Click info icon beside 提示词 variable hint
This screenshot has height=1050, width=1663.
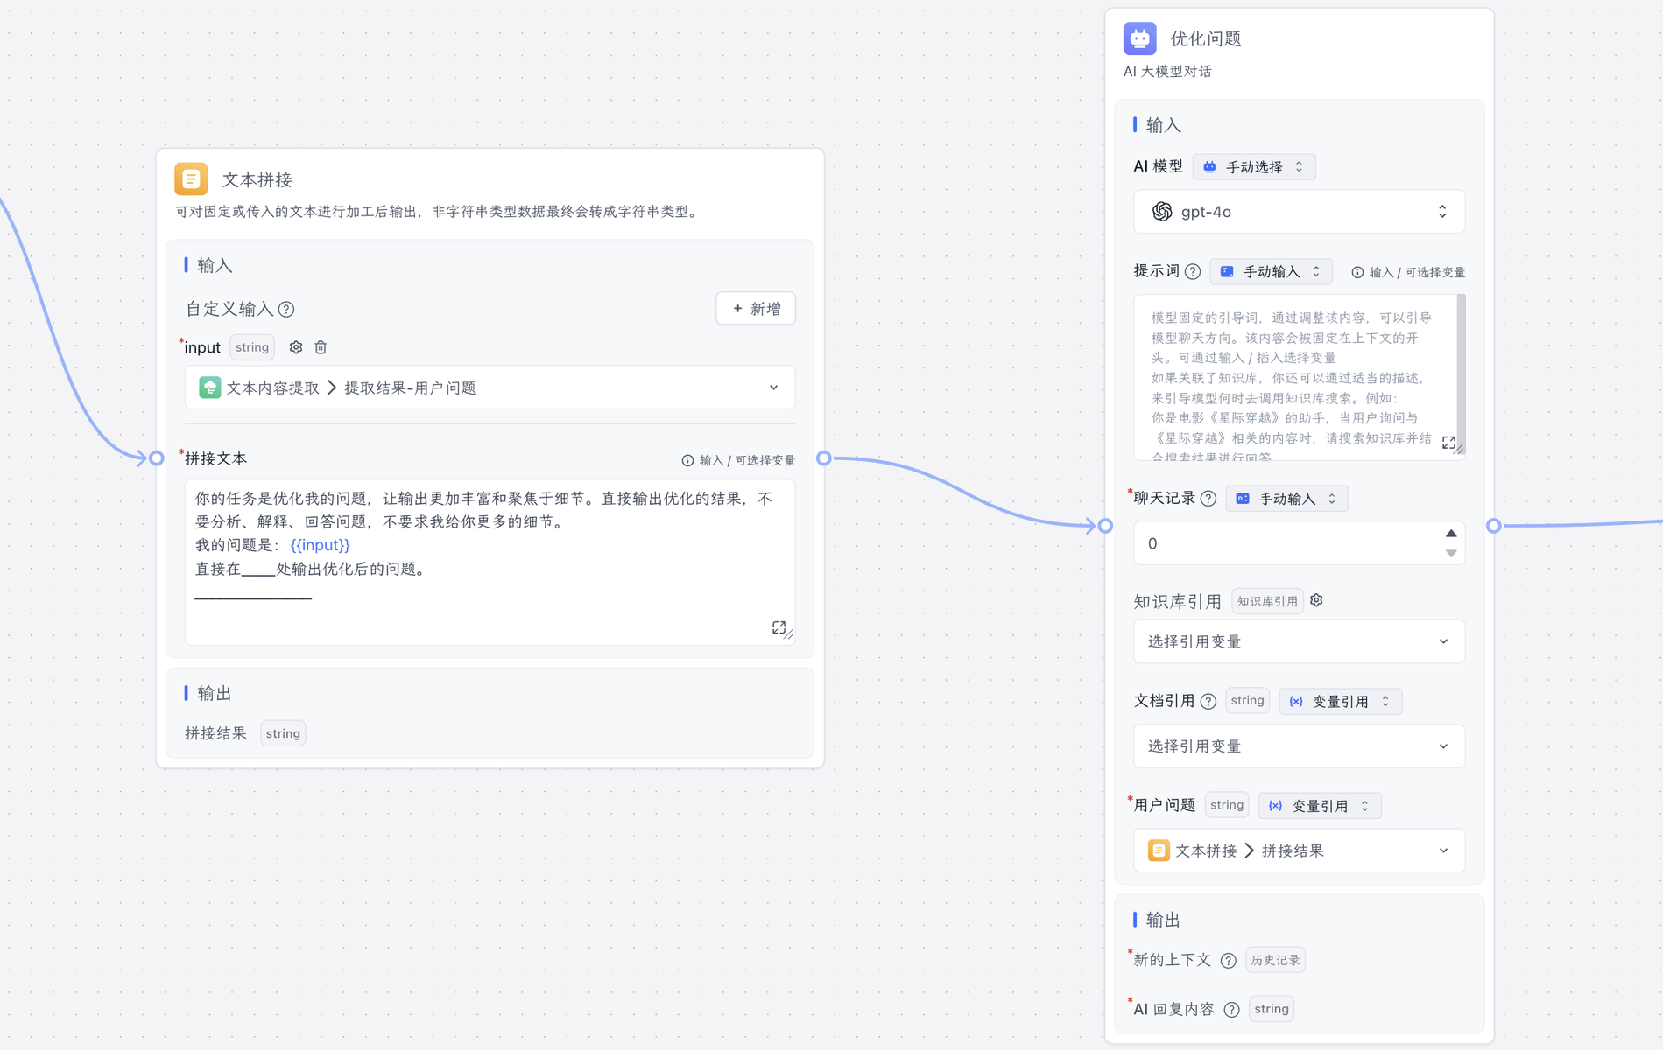coord(1357,272)
